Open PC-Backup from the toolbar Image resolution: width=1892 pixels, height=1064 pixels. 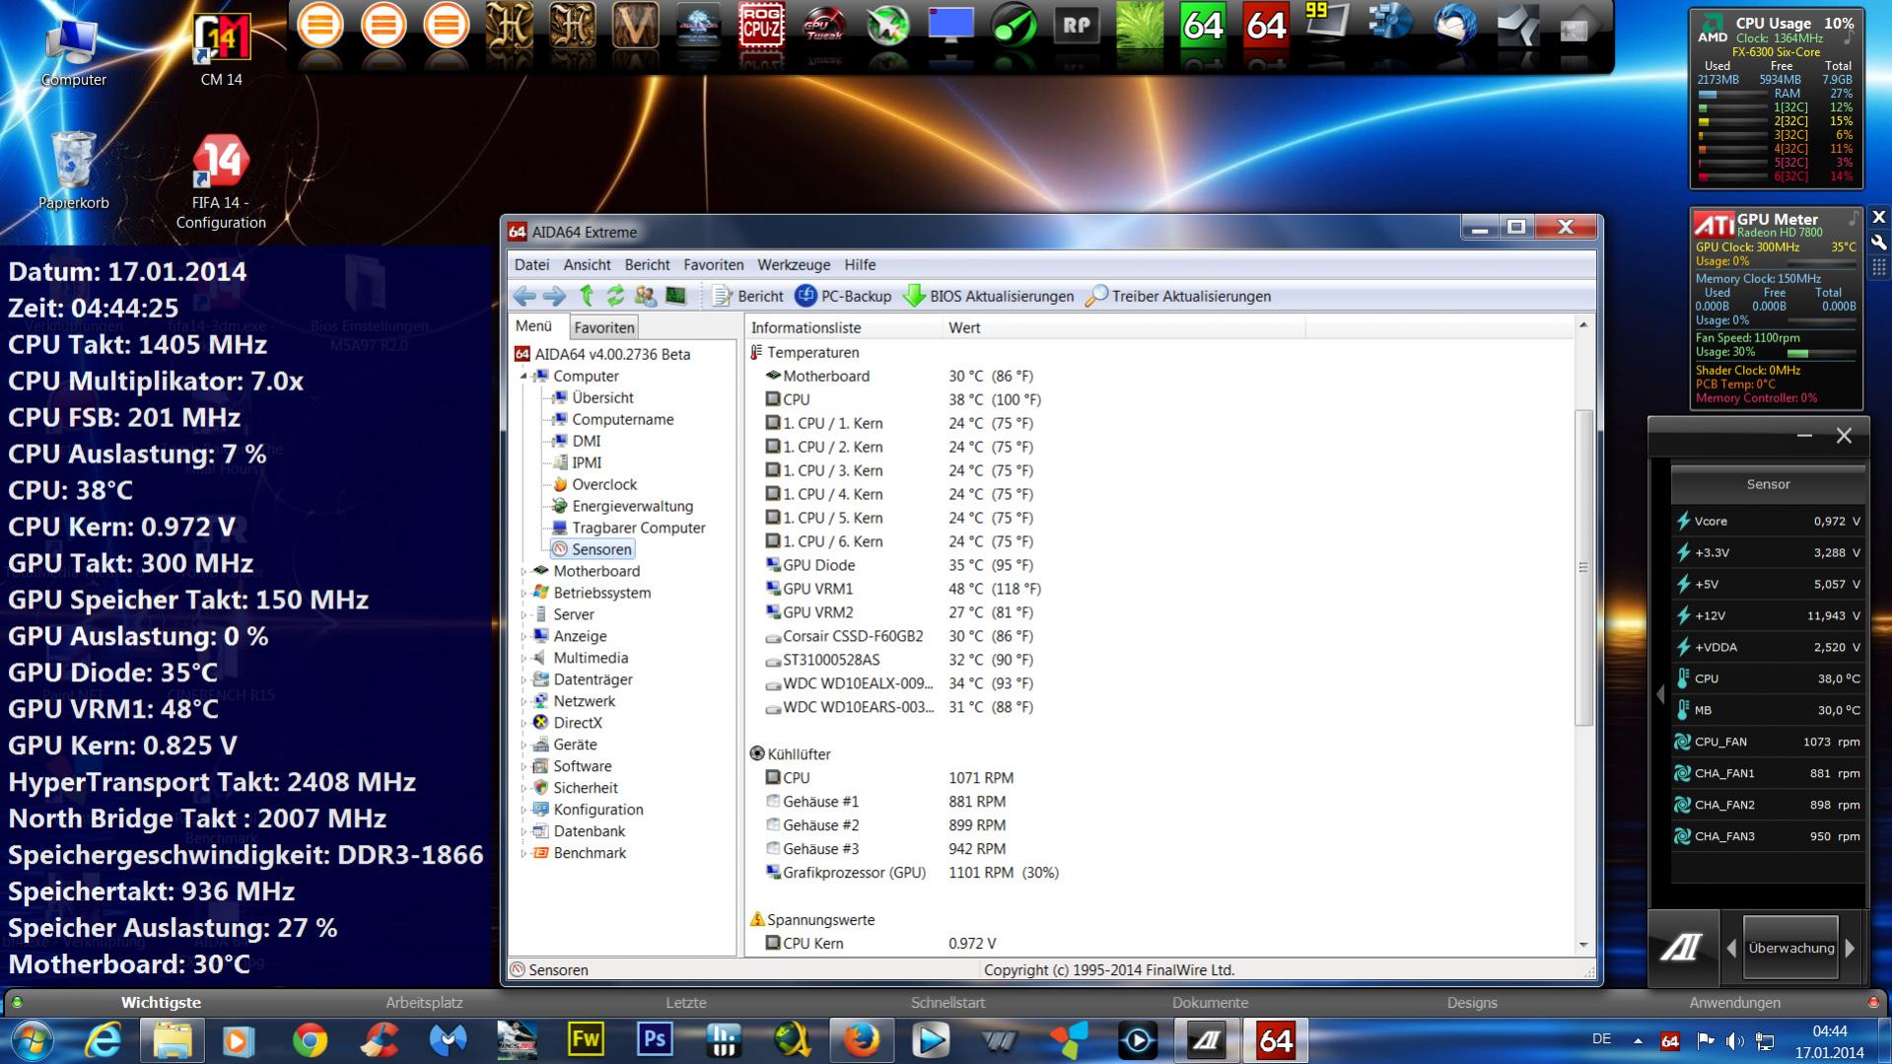pyautogui.click(x=843, y=296)
